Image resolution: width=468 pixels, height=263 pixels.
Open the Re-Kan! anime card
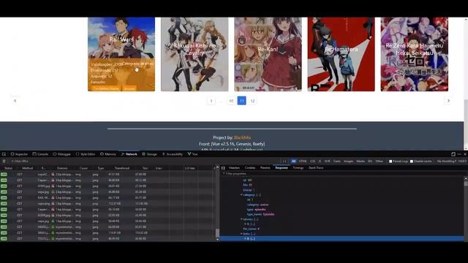268,54
